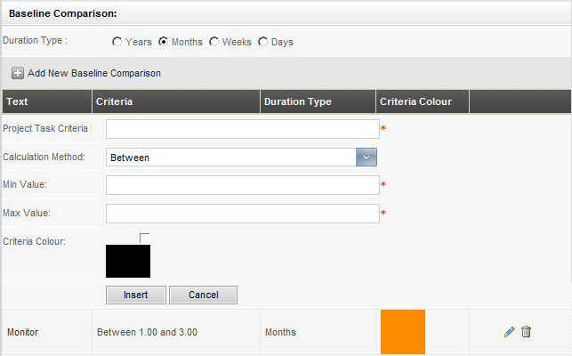Click the Text column header
Image resolution: width=572 pixels, height=356 pixels.
17,101
